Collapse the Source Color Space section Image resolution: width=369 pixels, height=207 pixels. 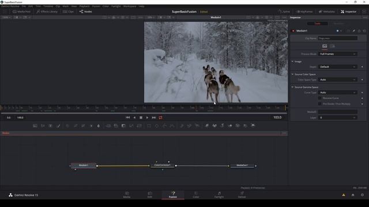pos(292,74)
